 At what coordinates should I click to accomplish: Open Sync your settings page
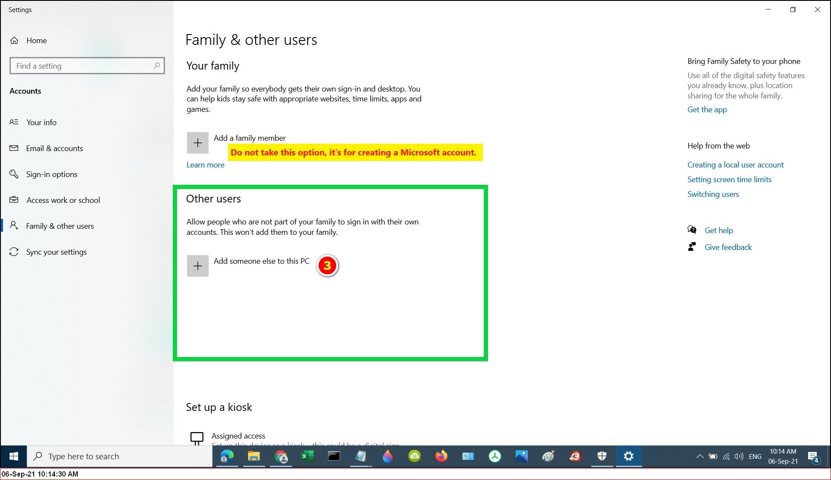(x=56, y=252)
